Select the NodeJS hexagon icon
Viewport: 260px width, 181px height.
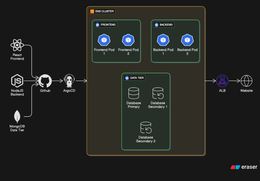click(x=17, y=81)
